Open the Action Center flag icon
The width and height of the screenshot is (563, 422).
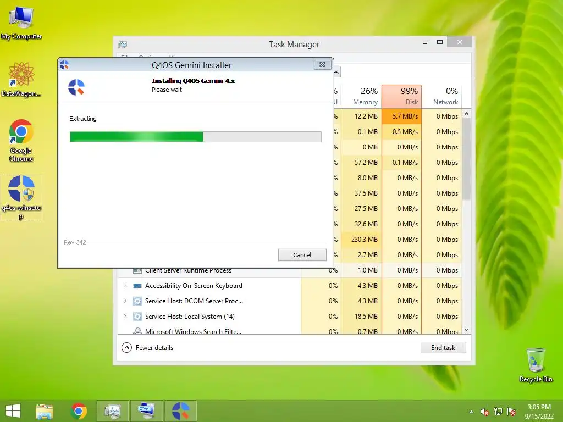point(511,412)
